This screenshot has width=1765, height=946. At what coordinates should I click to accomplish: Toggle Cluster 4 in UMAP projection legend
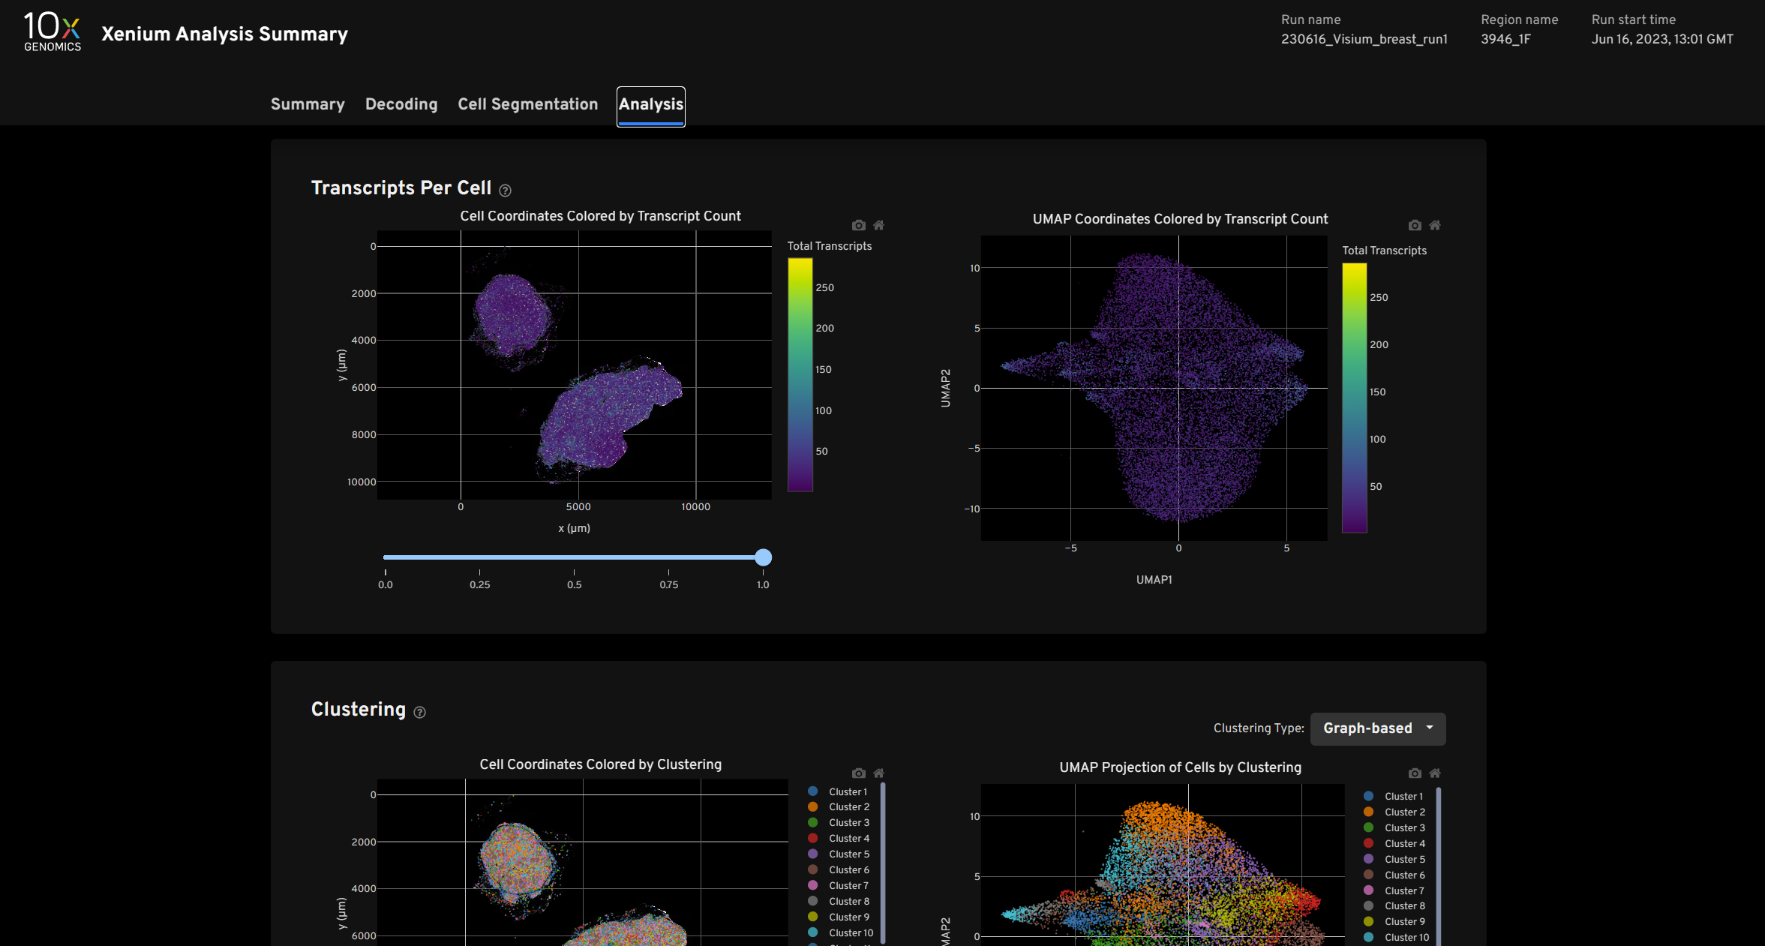(1404, 843)
